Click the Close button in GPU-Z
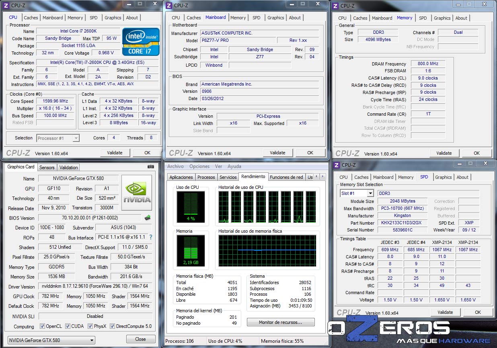497x348 pixels. tap(140, 339)
